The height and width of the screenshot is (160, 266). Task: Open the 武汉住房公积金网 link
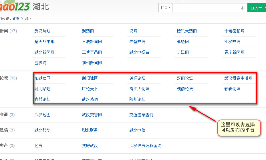pos(145,146)
